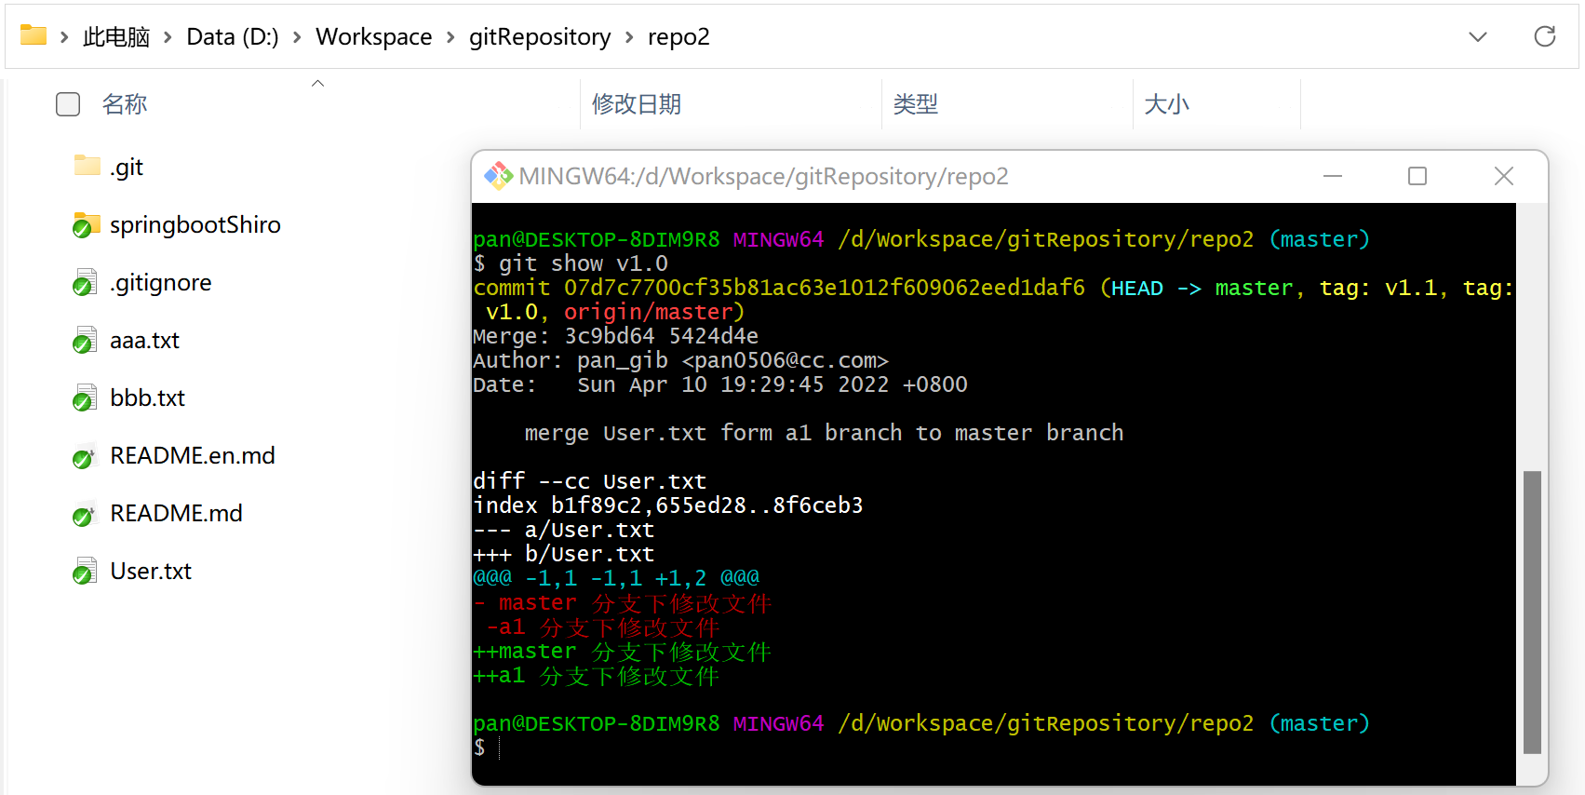Click the User.txt file icon

point(85,572)
